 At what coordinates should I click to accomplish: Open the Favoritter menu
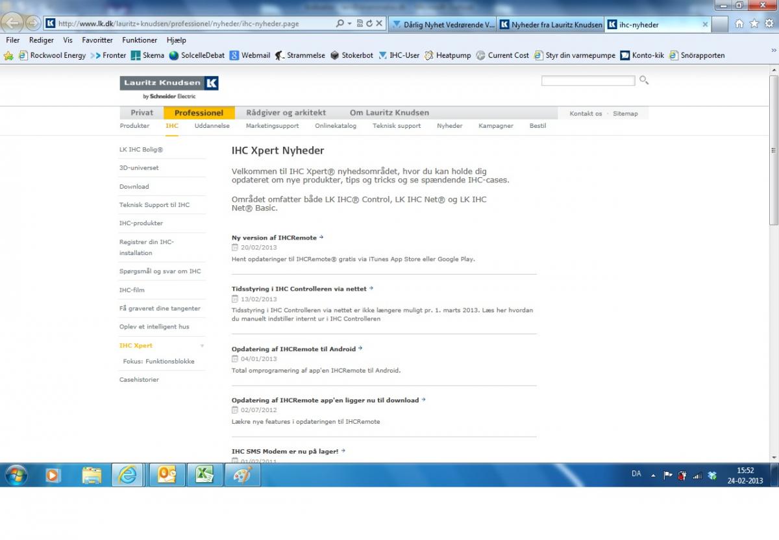pos(97,40)
